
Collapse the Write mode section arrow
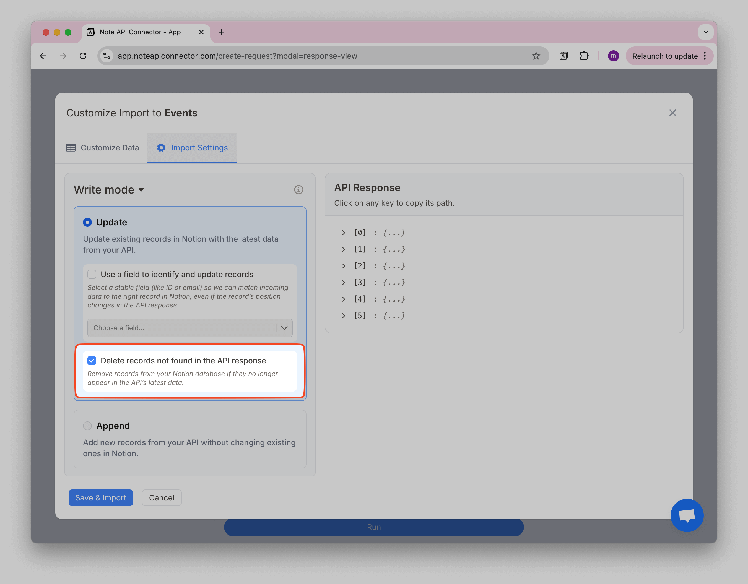141,190
